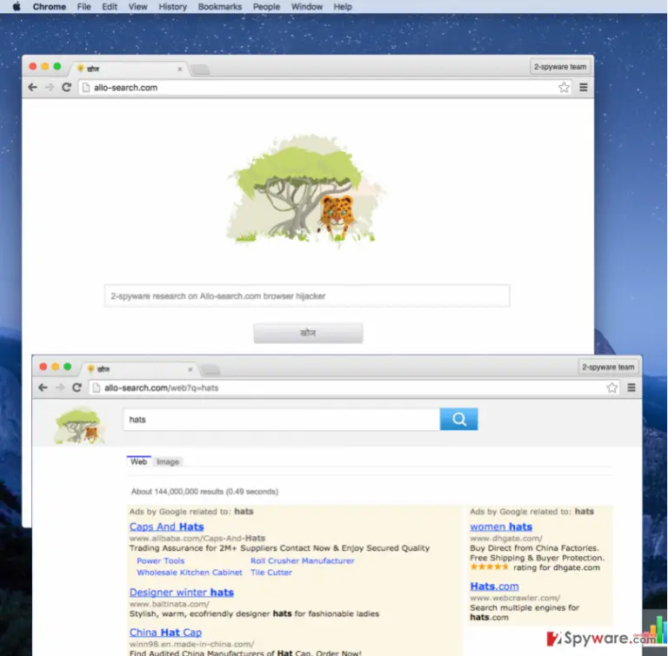Click the www.alibaba.com/Caps-And-Hats URL text
Image resolution: width=668 pixels, height=656 pixels.
(197, 538)
